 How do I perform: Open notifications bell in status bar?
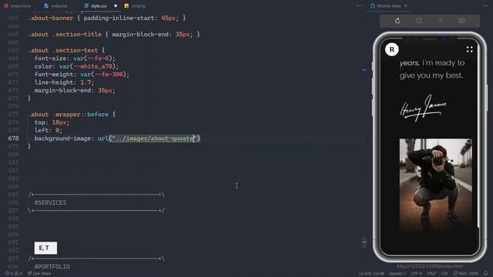(x=486, y=274)
